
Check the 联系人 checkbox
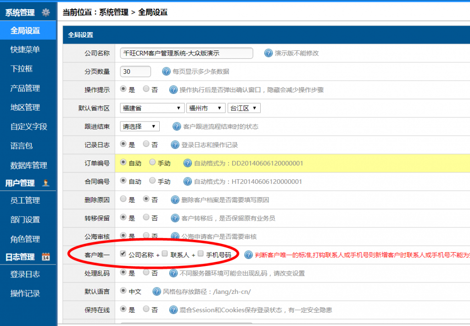(x=165, y=254)
